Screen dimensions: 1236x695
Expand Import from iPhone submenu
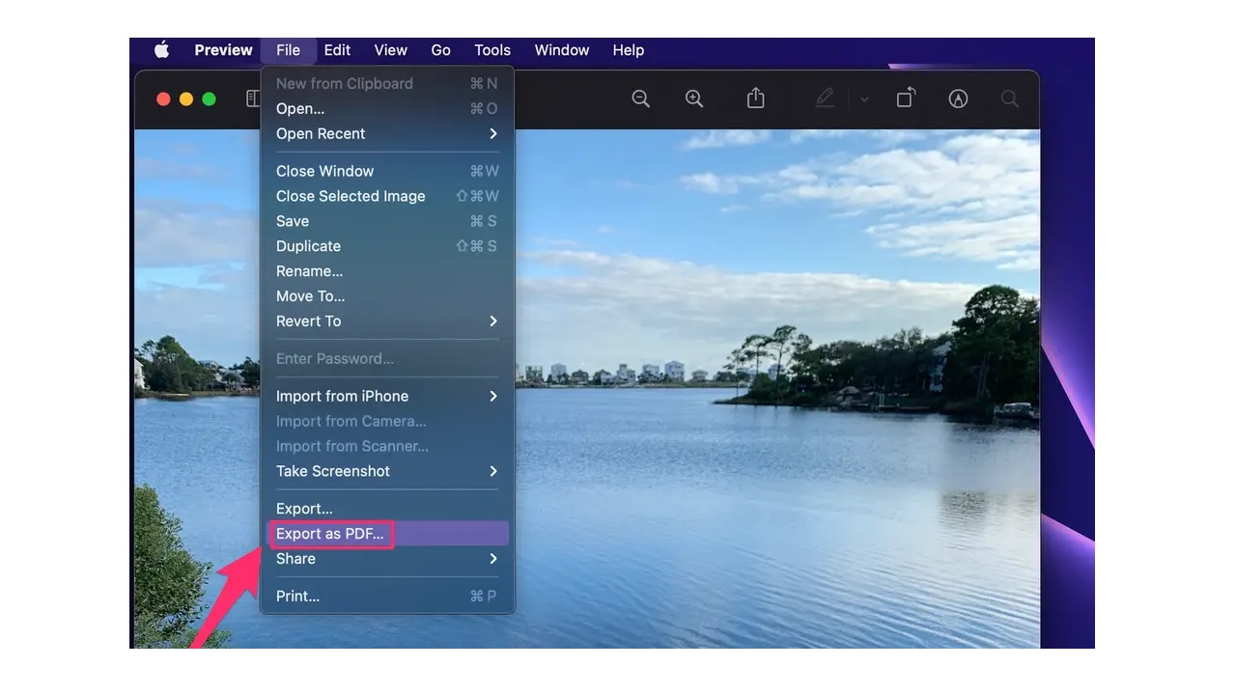tap(386, 397)
